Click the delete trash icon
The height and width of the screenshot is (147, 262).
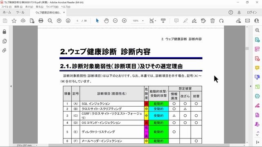[x=212, y=21]
